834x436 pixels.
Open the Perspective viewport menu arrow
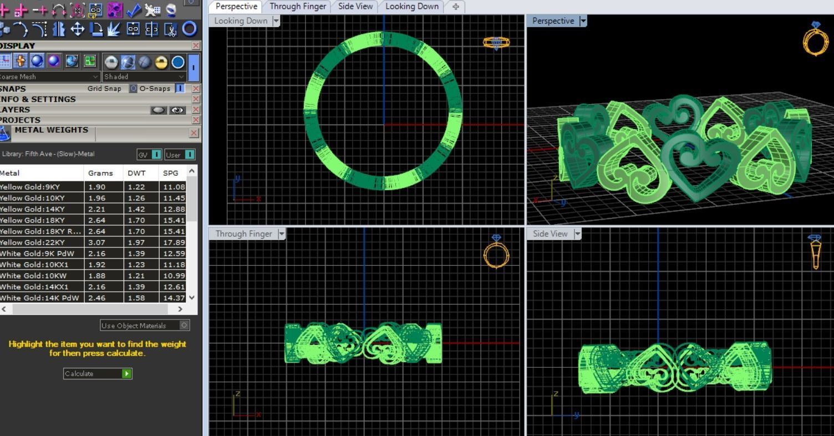pos(582,21)
